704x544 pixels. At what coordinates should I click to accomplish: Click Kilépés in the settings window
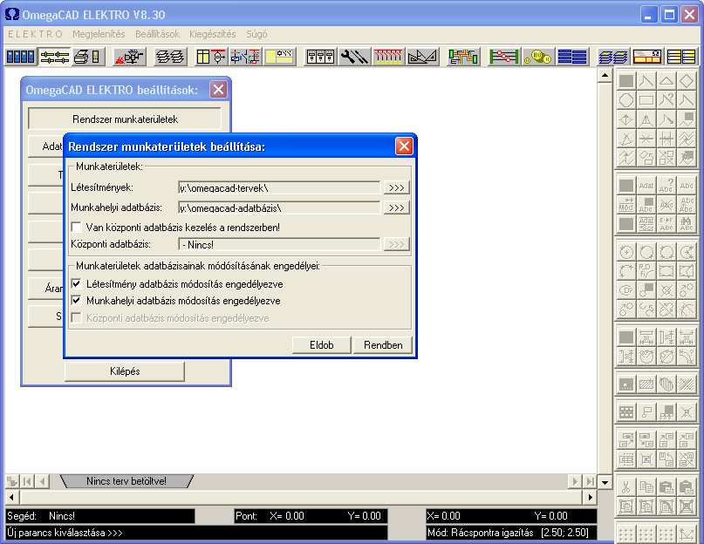pyautogui.click(x=125, y=371)
